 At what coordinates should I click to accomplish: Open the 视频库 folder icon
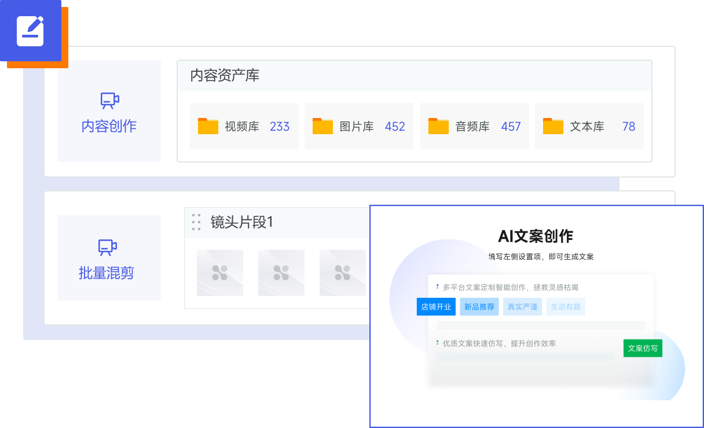pos(208,126)
